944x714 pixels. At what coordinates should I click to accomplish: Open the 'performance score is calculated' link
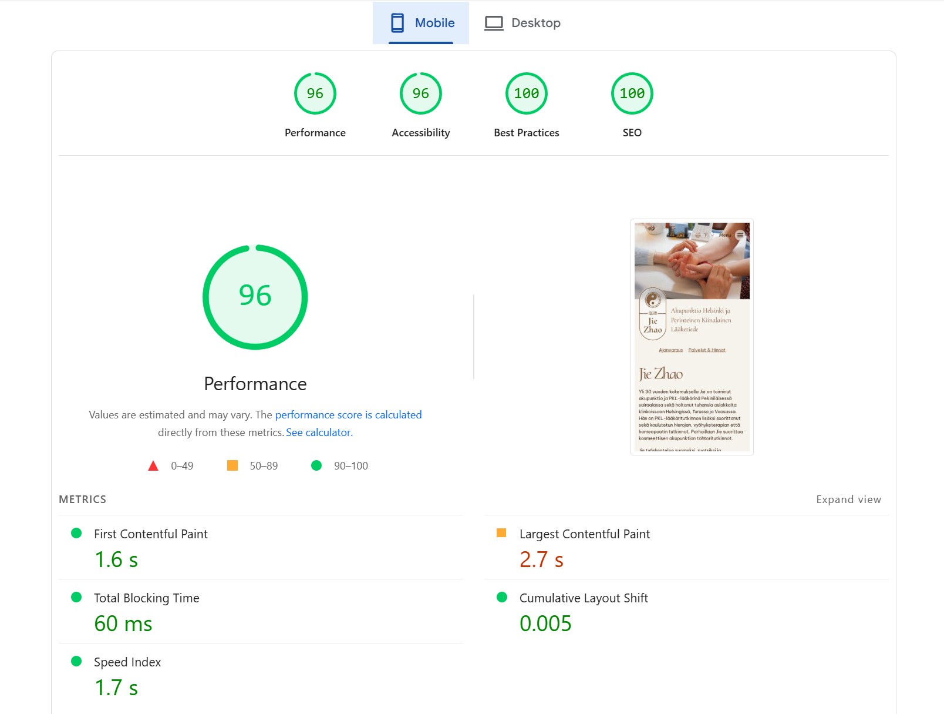[x=348, y=415]
